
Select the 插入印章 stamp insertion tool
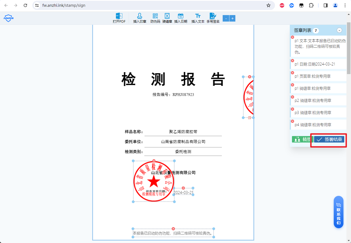[140, 18]
